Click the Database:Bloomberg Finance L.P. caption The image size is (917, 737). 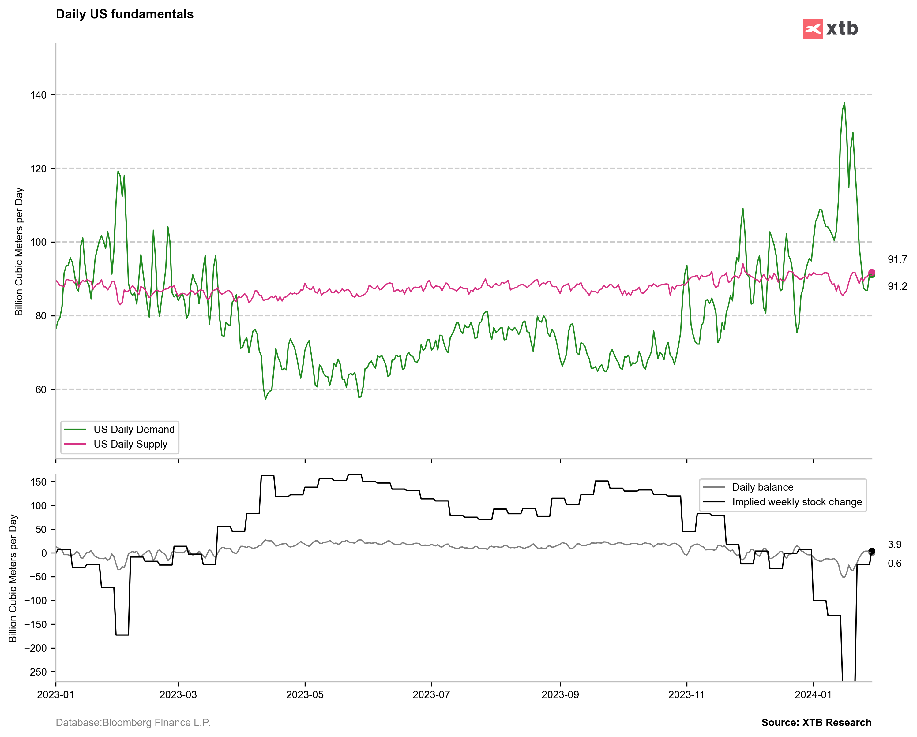(133, 723)
